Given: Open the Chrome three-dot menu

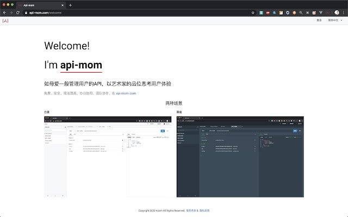Looking at the screenshot, I should tap(343, 13).
